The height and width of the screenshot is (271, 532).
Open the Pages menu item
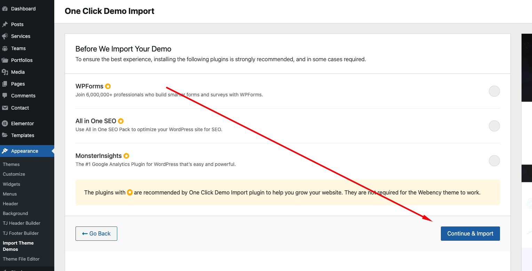tap(27, 84)
